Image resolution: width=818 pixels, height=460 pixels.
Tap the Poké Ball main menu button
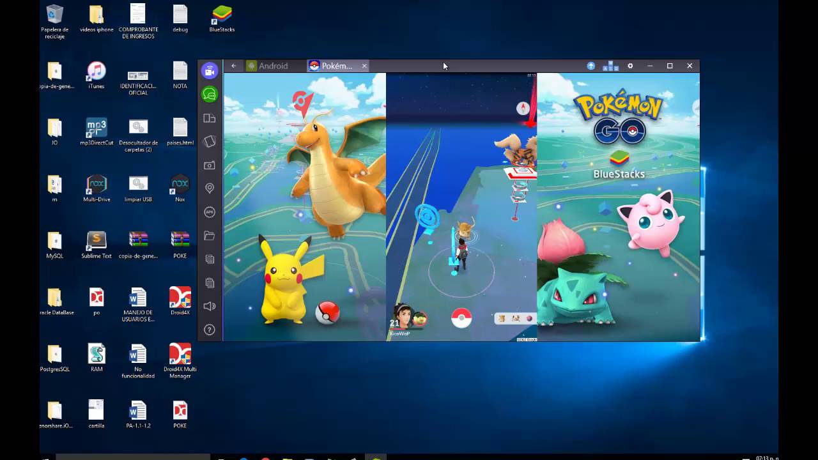[461, 318]
